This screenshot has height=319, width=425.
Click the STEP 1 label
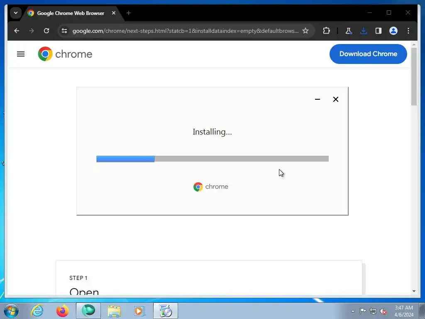(x=78, y=278)
